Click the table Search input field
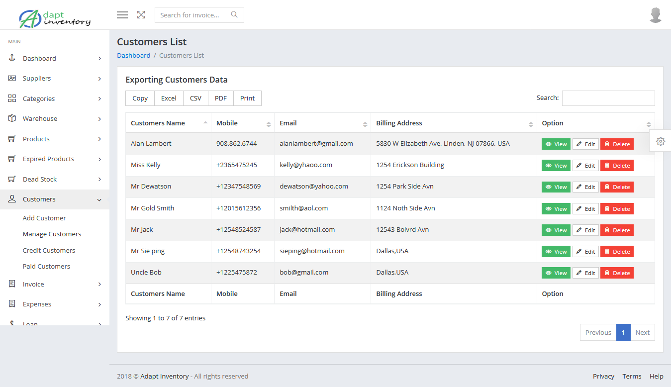This screenshot has height=387, width=671. coord(608,98)
